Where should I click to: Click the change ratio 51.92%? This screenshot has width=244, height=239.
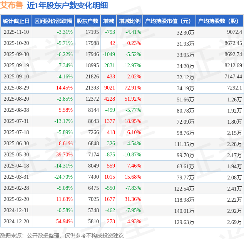pyautogui.click(x=133, y=99)
